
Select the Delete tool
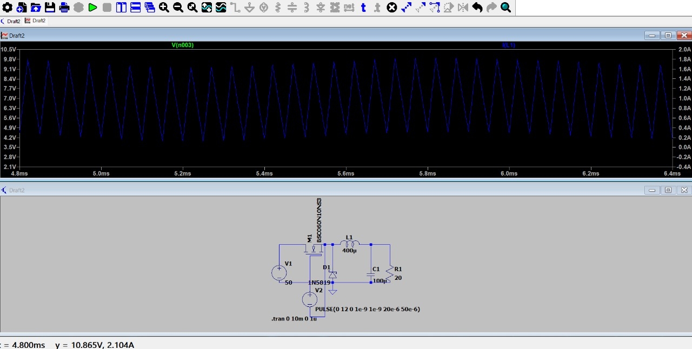(x=392, y=8)
